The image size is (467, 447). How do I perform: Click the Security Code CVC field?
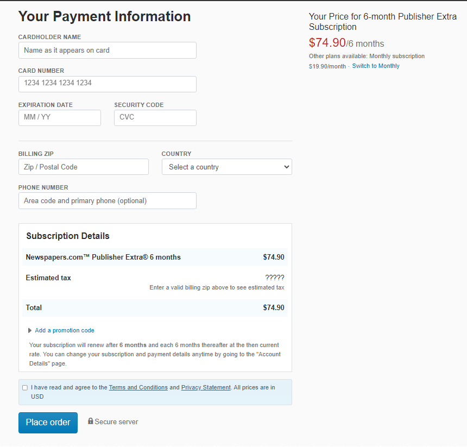[155, 118]
